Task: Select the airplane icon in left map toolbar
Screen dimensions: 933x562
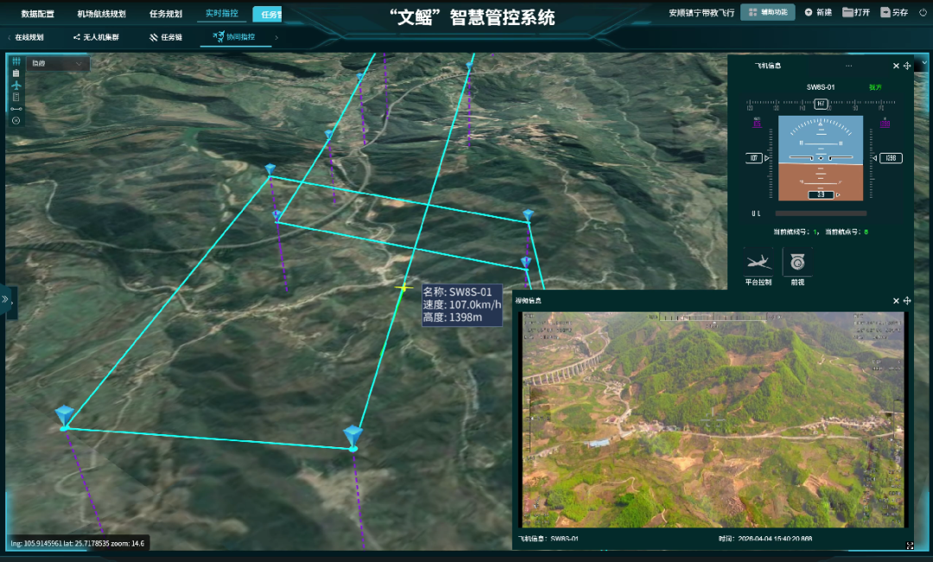Action: click(x=16, y=85)
